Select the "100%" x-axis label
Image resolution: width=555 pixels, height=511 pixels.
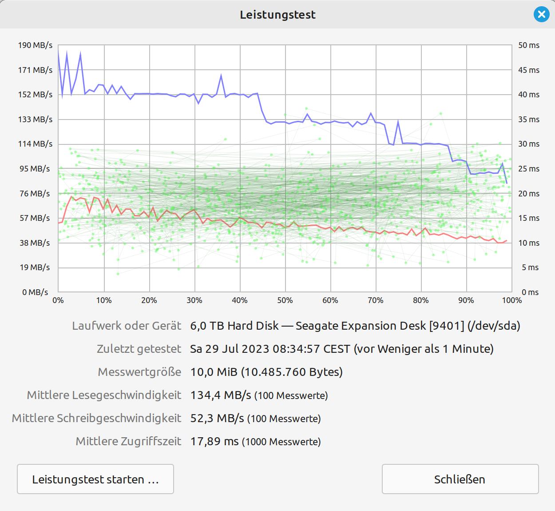coord(511,300)
